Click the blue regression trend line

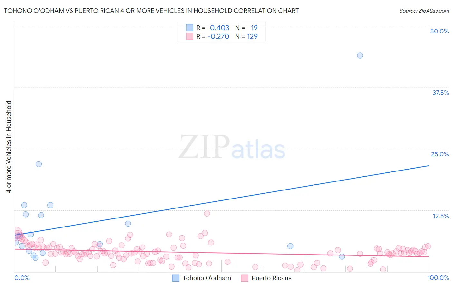point(222,199)
